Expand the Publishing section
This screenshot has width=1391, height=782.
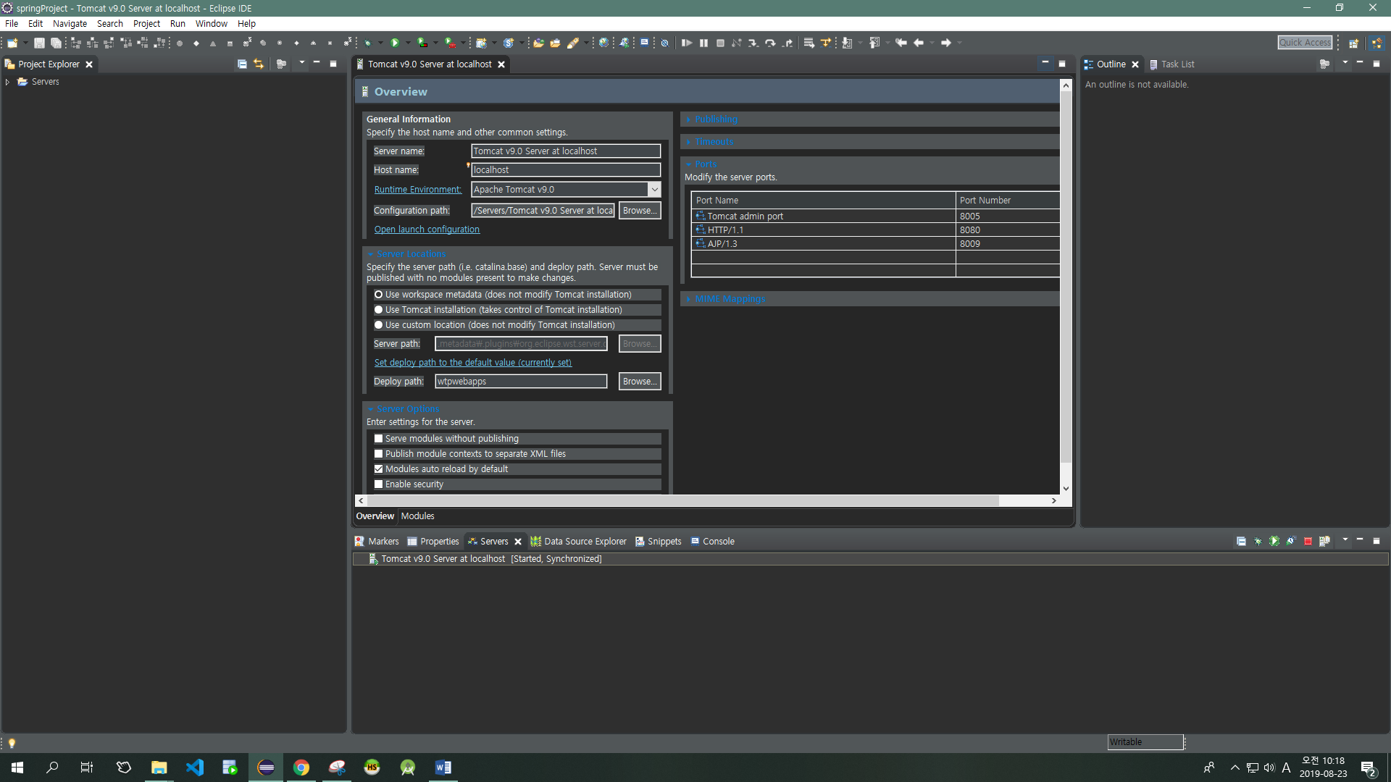(x=715, y=119)
